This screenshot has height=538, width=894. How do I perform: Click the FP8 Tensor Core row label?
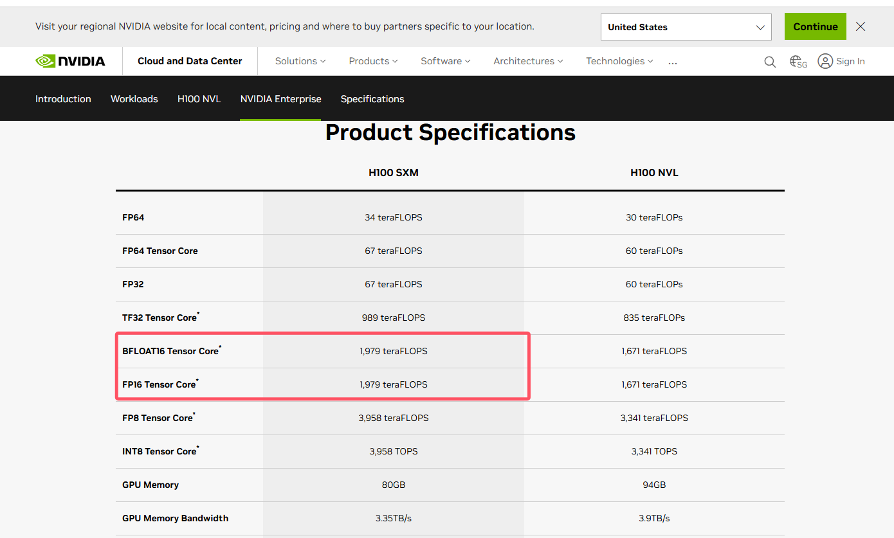click(x=158, y=418)
